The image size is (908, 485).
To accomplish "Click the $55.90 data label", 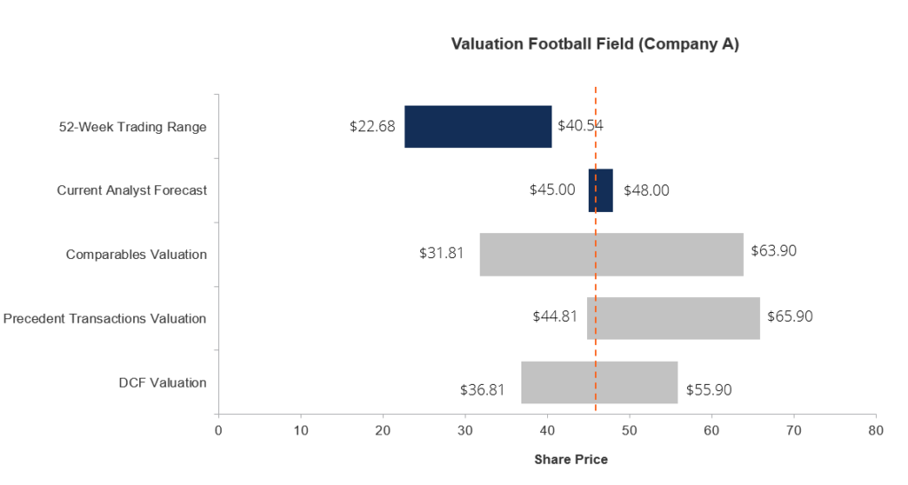I will pos(708,389).
